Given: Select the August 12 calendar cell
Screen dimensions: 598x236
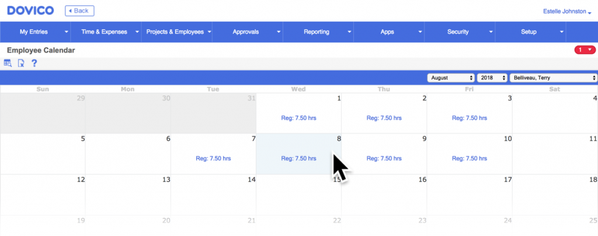Looking at the screenshot, I should pyautogui.click(x=43, y=195).
